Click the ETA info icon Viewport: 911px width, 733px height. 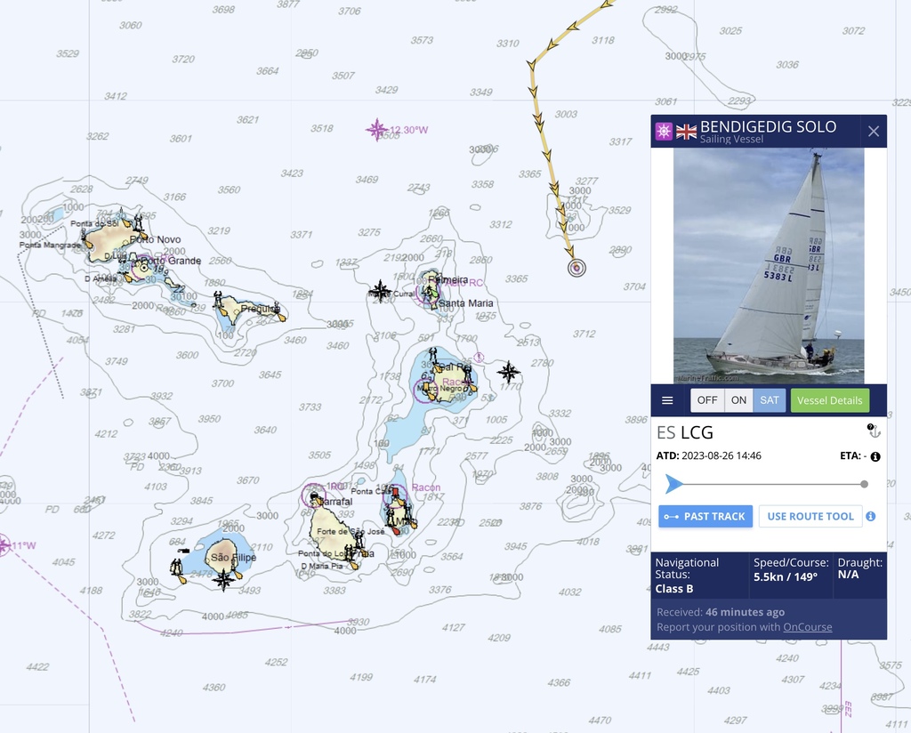(x=875, y=456)
